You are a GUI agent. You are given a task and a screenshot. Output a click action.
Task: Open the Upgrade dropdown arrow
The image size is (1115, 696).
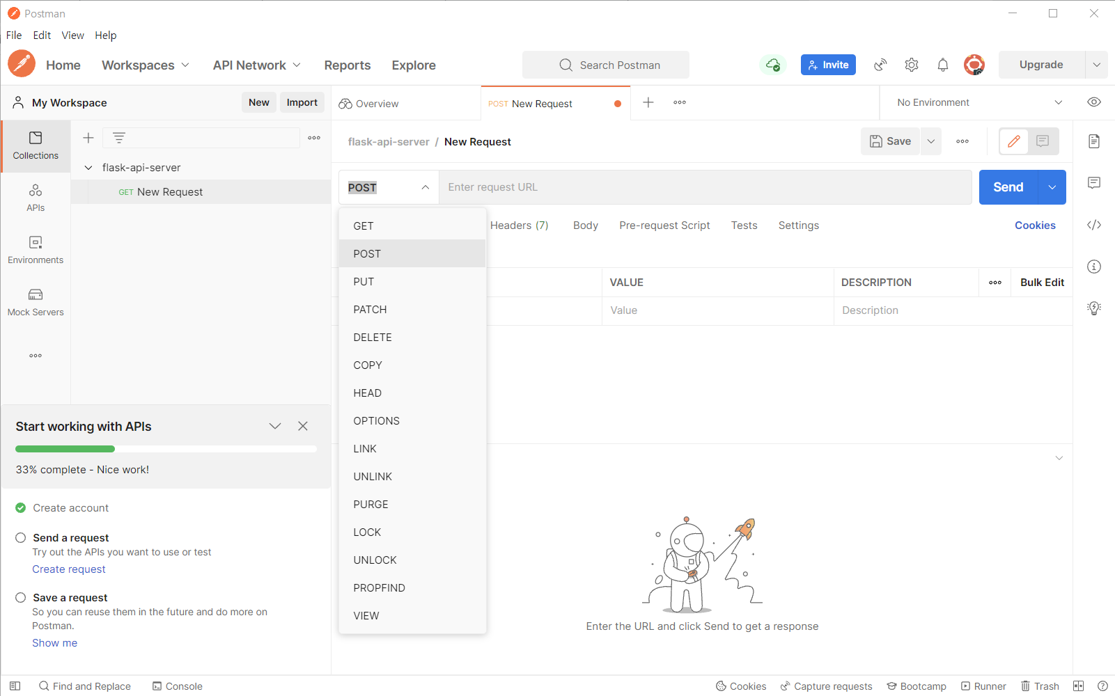tap(1096, 65)
